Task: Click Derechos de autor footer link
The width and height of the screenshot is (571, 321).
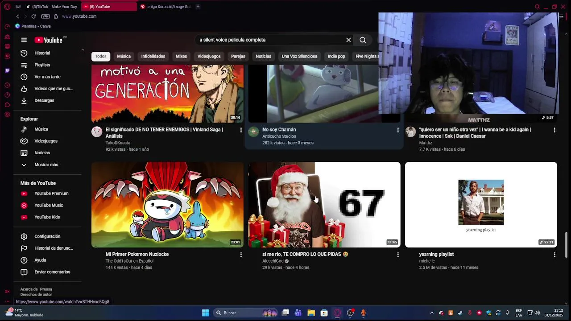Action: point(36,295)
